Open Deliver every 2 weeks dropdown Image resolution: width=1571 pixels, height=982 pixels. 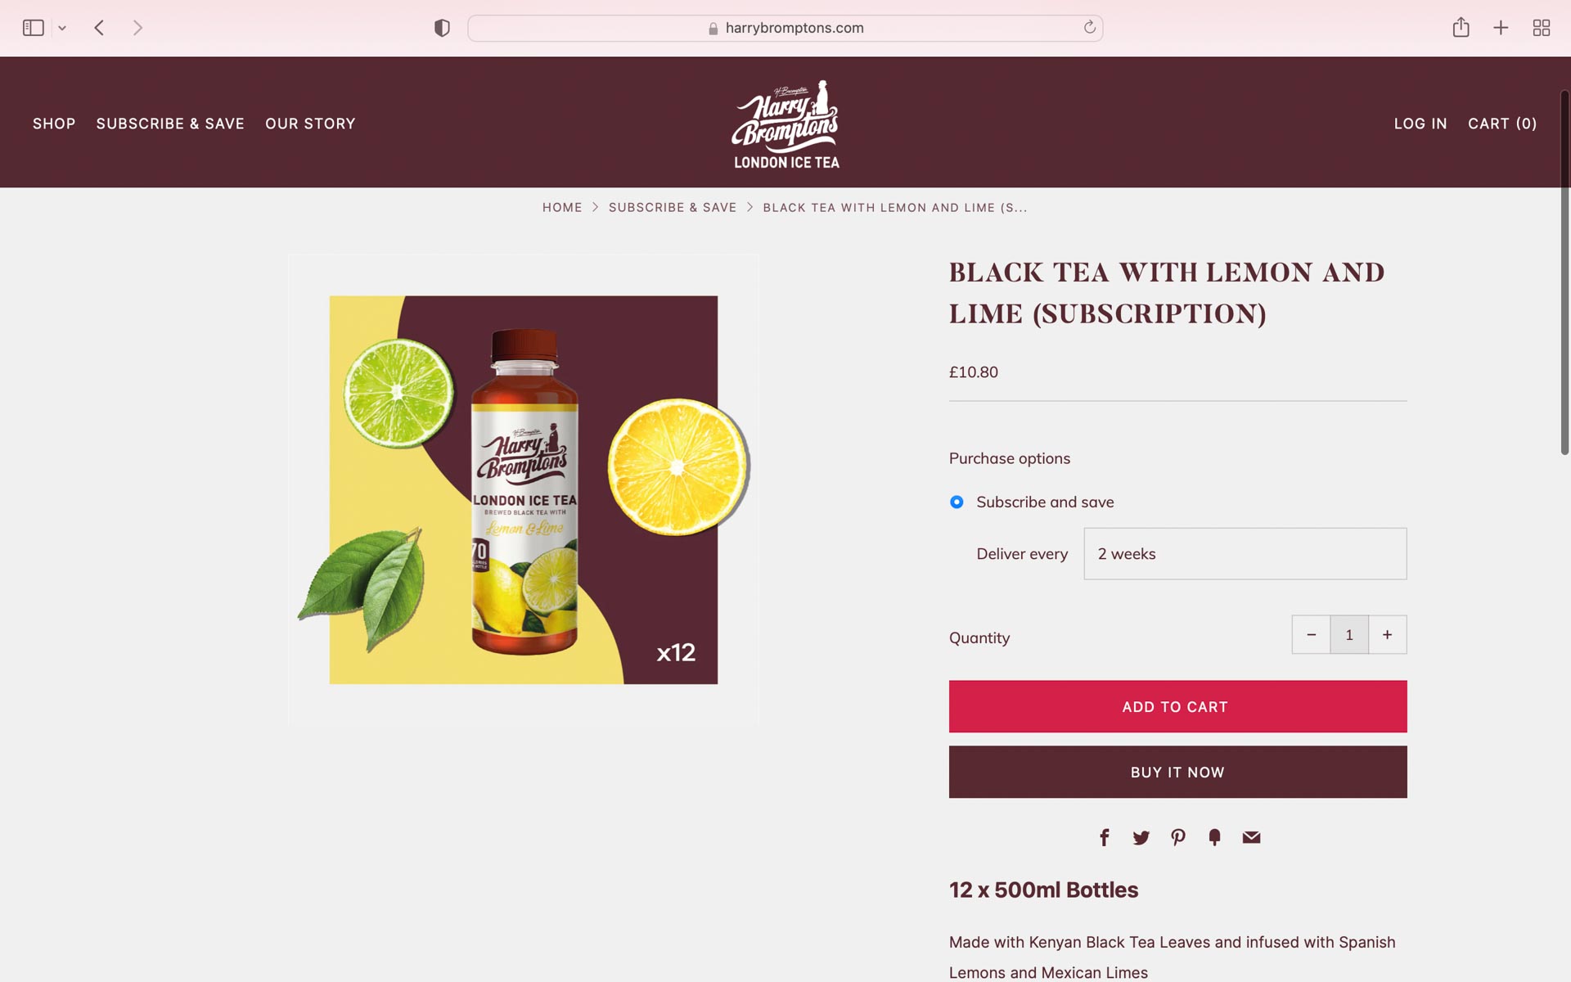(1245, 553)
